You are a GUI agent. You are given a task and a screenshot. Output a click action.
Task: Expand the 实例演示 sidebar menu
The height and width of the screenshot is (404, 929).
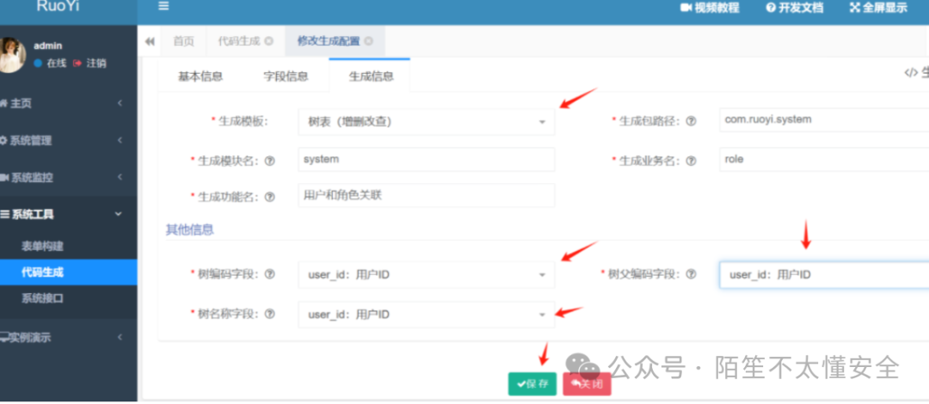pos(68,338)
